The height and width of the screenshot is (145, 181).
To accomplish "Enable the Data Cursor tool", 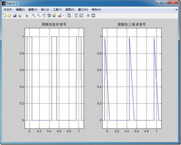I will click(54, 15).
